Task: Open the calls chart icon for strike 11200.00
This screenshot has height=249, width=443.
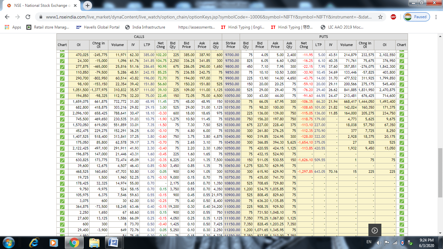Action: (62, 230)
